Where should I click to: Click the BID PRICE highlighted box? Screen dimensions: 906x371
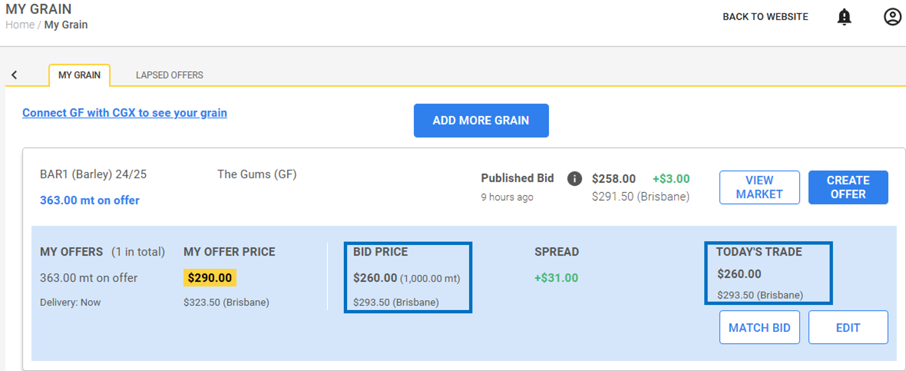(x=408, y=277)
